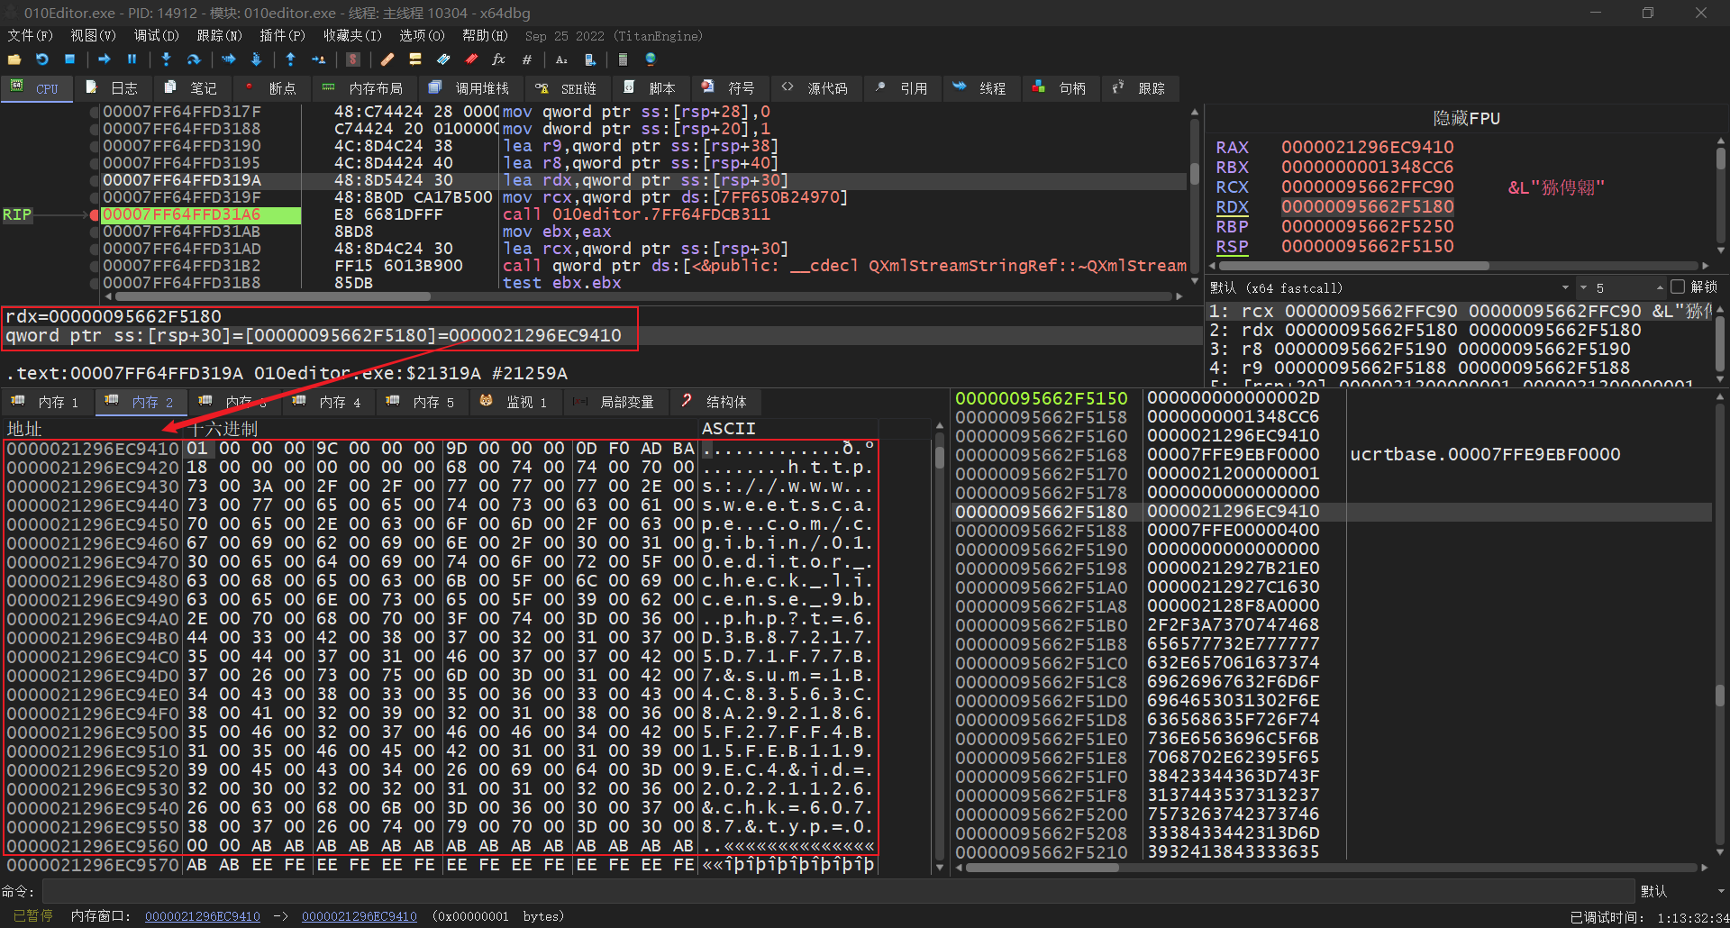Click the globe check-for-updates icon
The image size is (1730, 928).
click(x=651, y=59)
